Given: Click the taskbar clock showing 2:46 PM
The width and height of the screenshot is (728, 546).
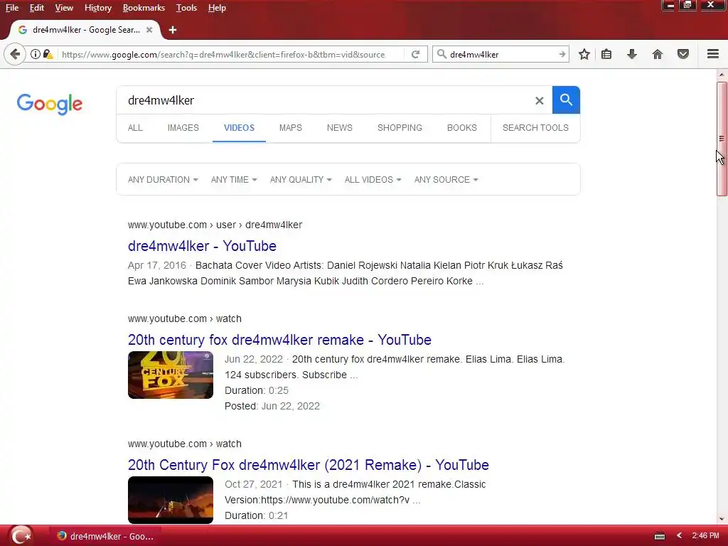Looking at the screenshot, I should pyautogui.click(x=705, y=536).
